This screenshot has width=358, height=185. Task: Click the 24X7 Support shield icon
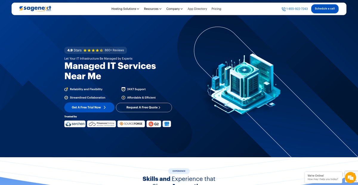123,89
